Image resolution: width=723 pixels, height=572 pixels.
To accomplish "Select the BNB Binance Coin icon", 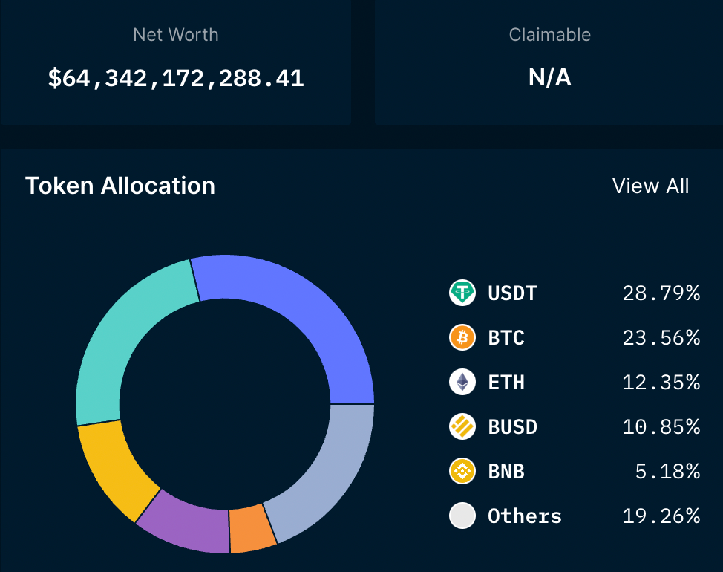I will pos(462,472).
